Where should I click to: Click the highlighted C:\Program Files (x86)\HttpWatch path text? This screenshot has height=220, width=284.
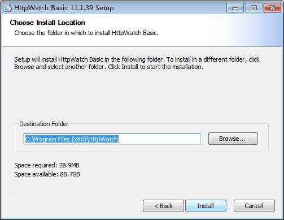click(72, 139)
